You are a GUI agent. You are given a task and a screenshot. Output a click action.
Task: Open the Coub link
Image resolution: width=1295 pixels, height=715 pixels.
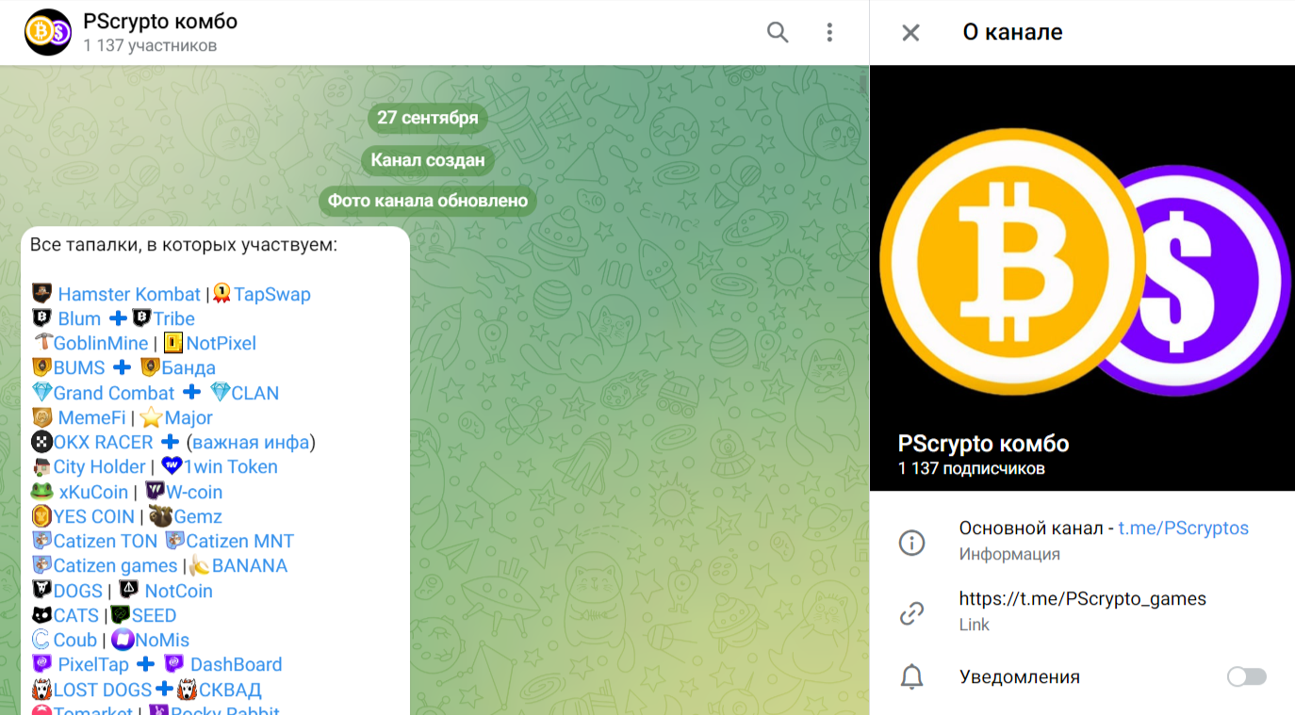pyautogui.click(x=74, y=640)
